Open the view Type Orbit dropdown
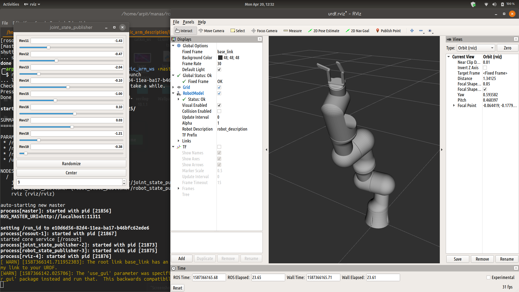This screenshot has width=519, height=292. (x=476, y=48)
